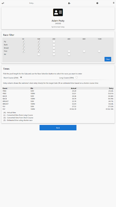Screen dimensions: 116x207
Task: Uncheck the Free 100 checkbox
Action: click(39, 51)
